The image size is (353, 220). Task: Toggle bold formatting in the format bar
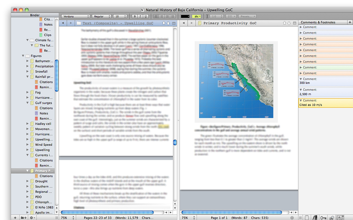[135, 16]
